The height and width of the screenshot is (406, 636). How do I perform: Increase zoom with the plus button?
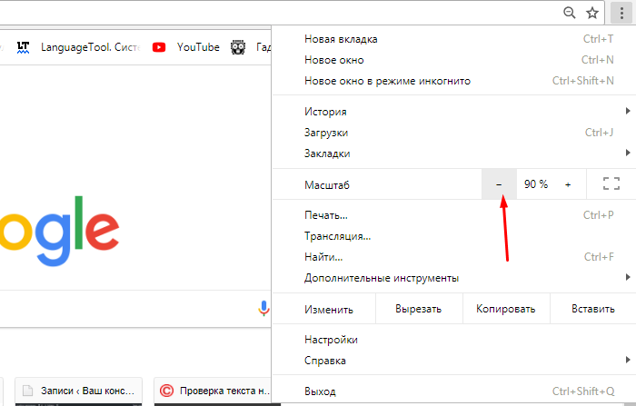point(568,184)
